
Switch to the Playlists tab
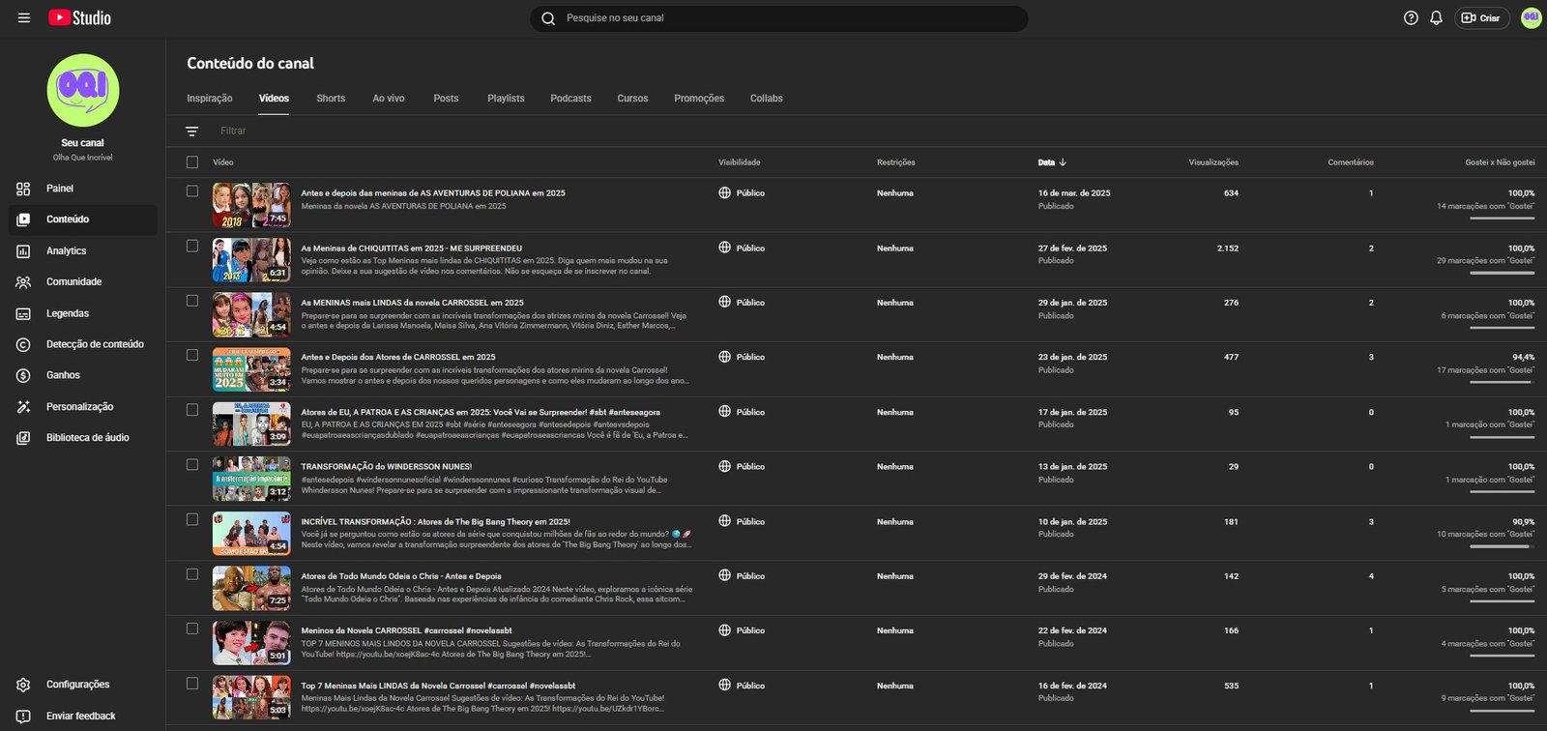pos(506,99)
